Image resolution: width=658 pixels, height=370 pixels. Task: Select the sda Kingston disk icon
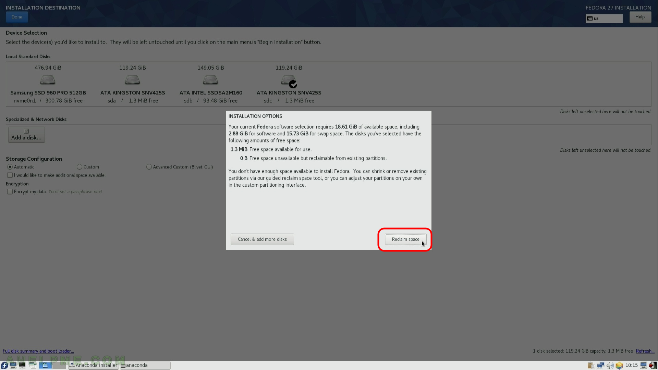(132, 80)
